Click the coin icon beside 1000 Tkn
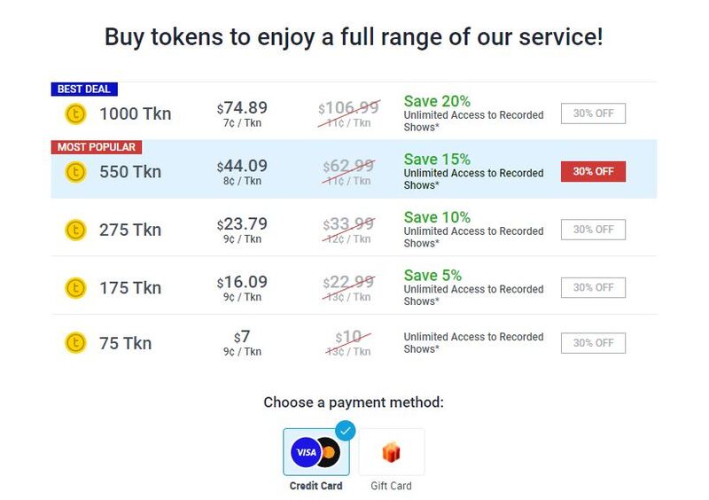709x500 pixels. coord(75,113)
